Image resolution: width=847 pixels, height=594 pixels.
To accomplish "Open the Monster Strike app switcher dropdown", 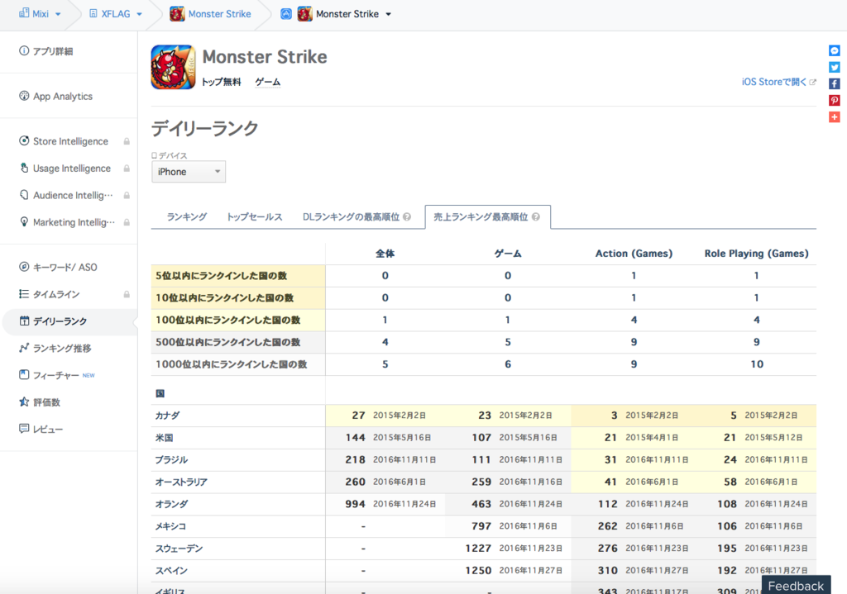I will [389, 15].
